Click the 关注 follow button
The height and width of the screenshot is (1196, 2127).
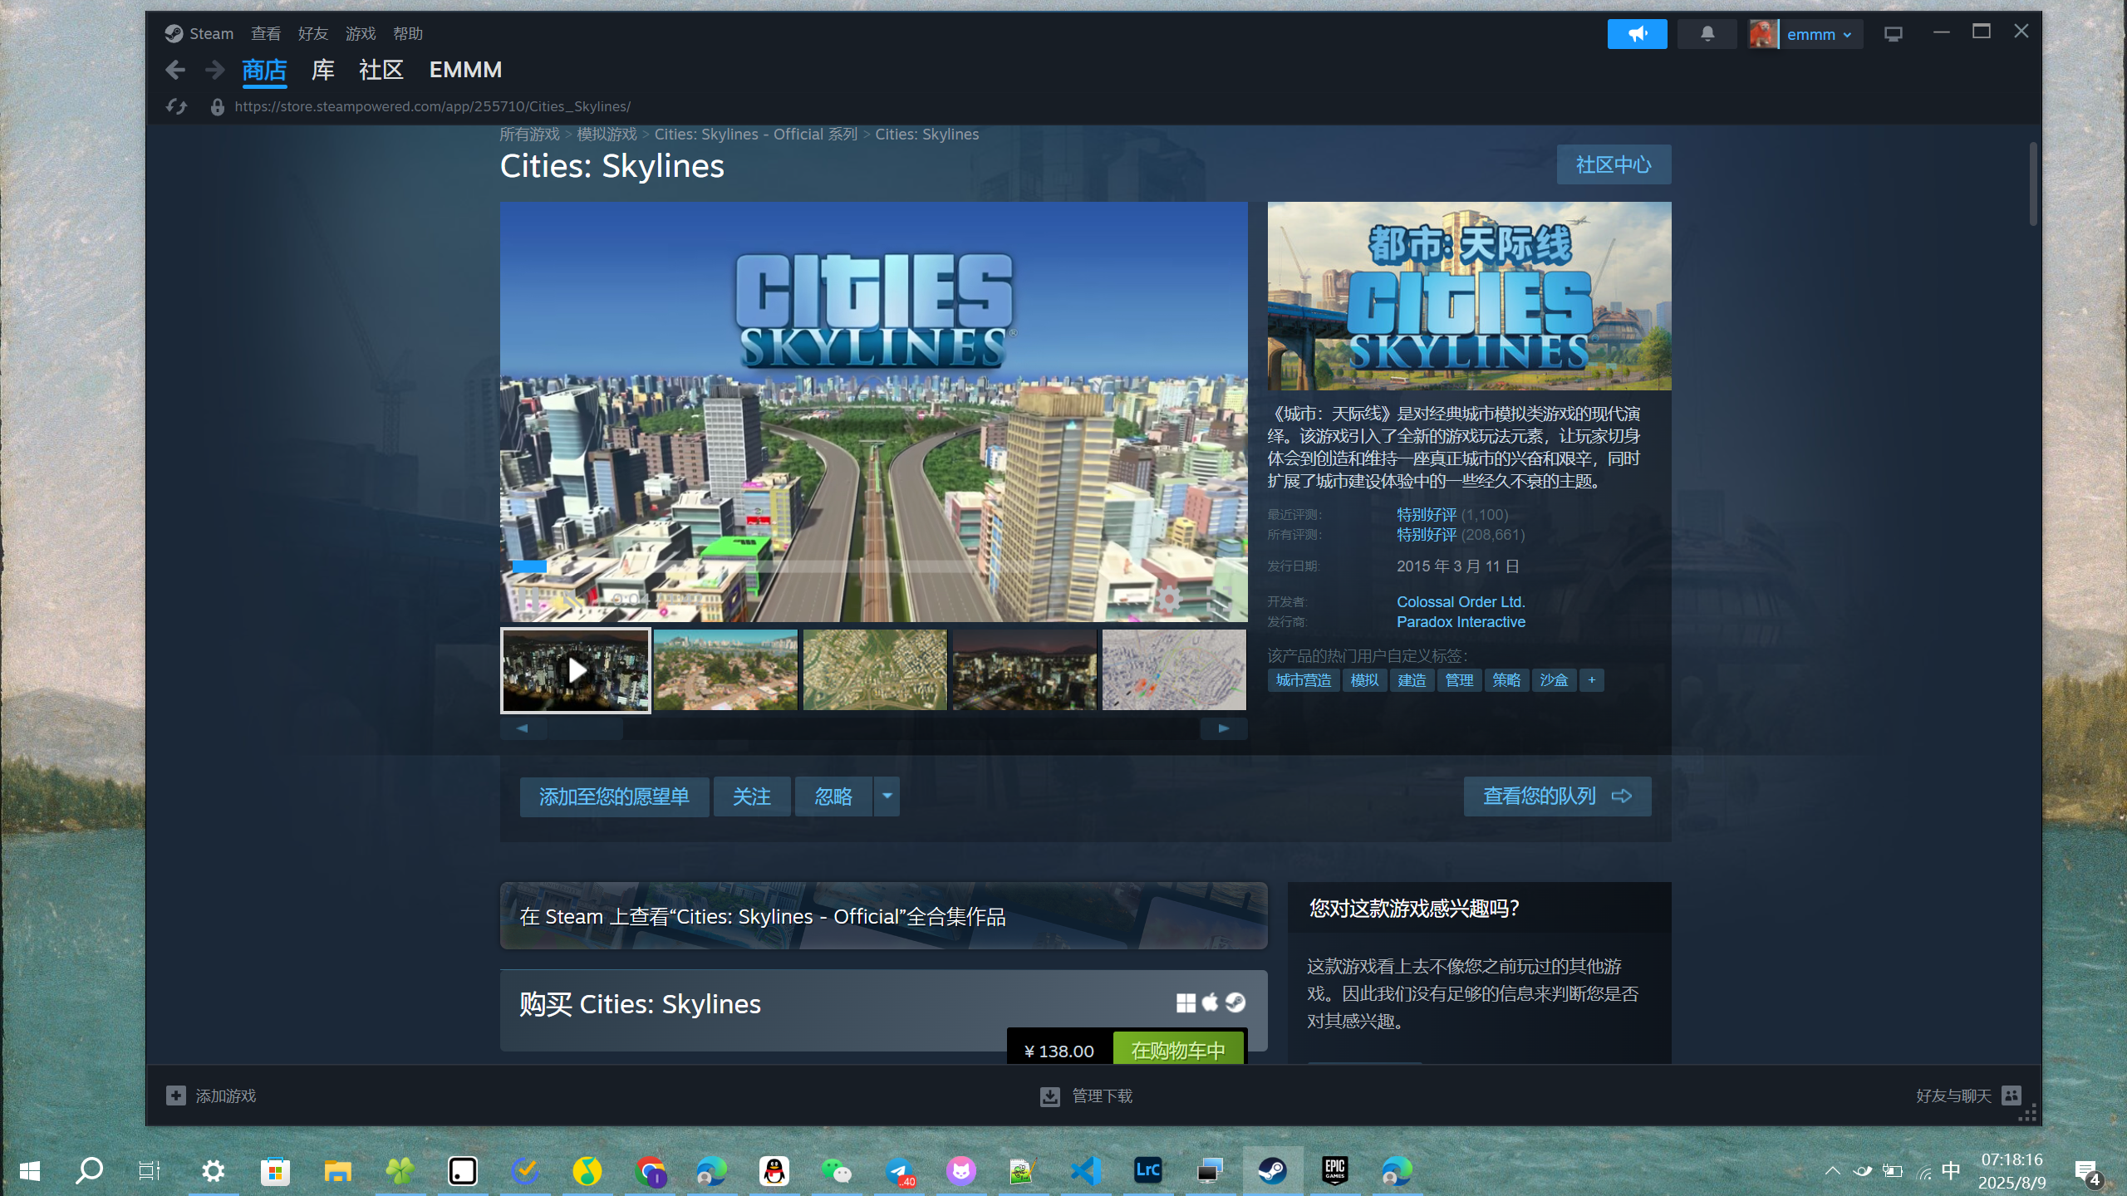tap(751, 797)
